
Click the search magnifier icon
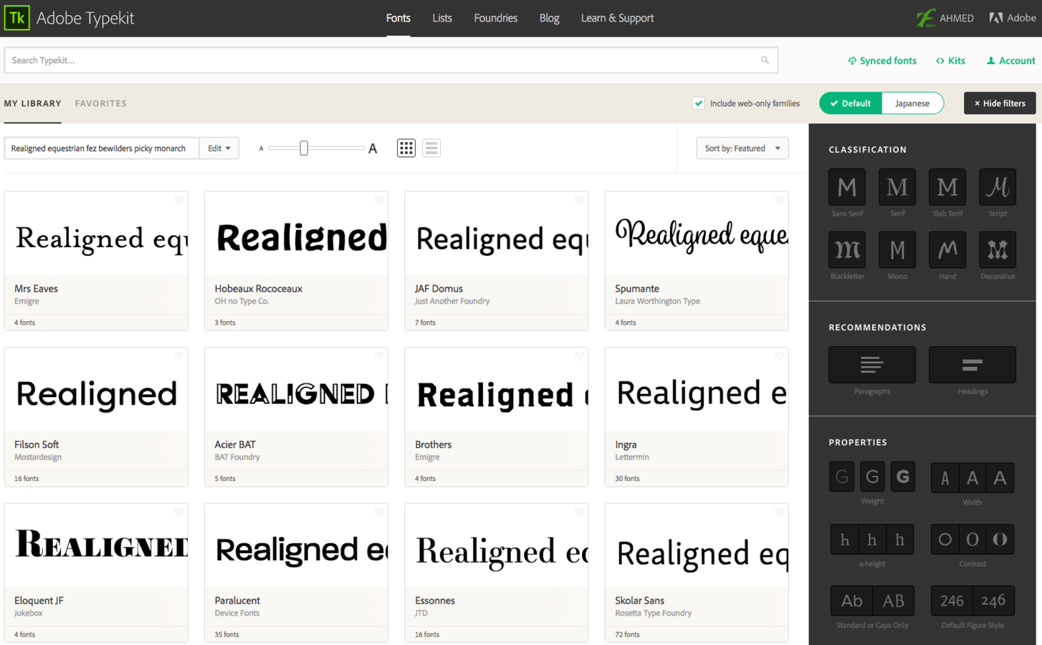point(765,60)
